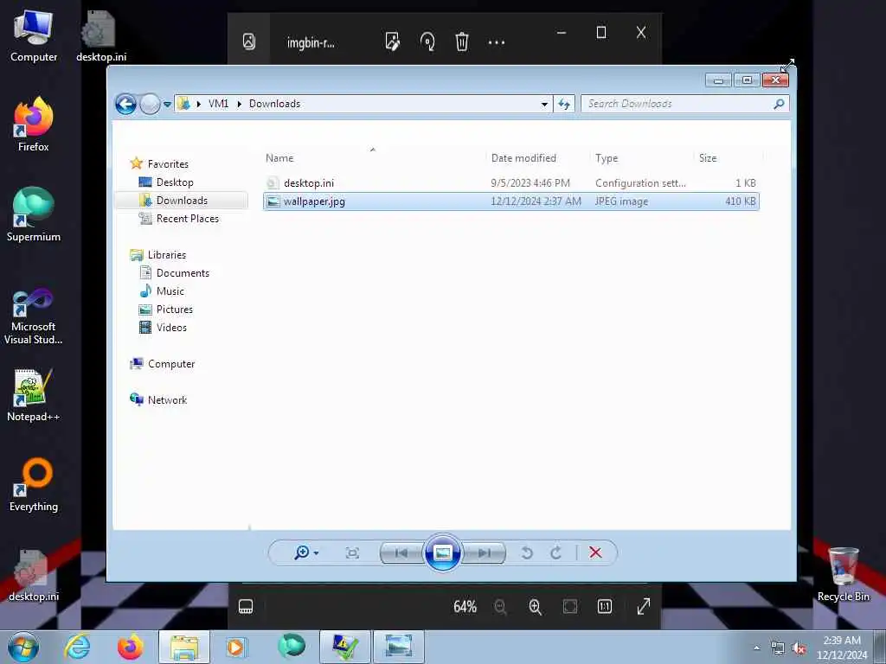
Task: Click the edit image icon in Photos toolbar
Action: coord(392,41)
